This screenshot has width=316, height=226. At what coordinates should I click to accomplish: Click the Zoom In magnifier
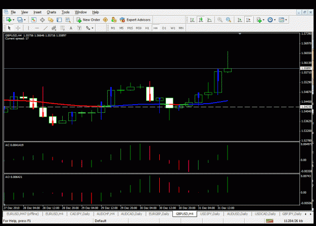[x=220, y=20]
